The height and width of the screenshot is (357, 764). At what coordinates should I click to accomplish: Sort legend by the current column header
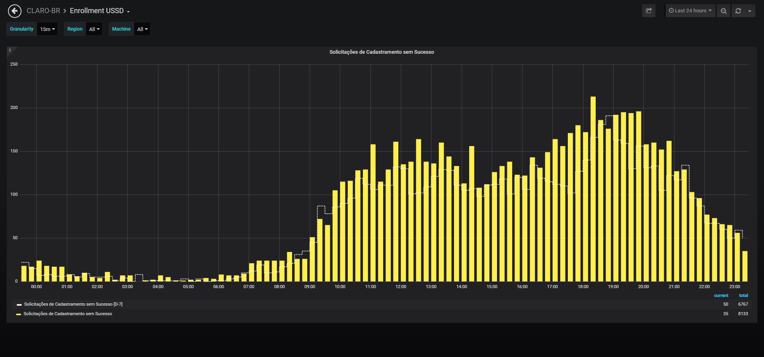pos(721,295)
